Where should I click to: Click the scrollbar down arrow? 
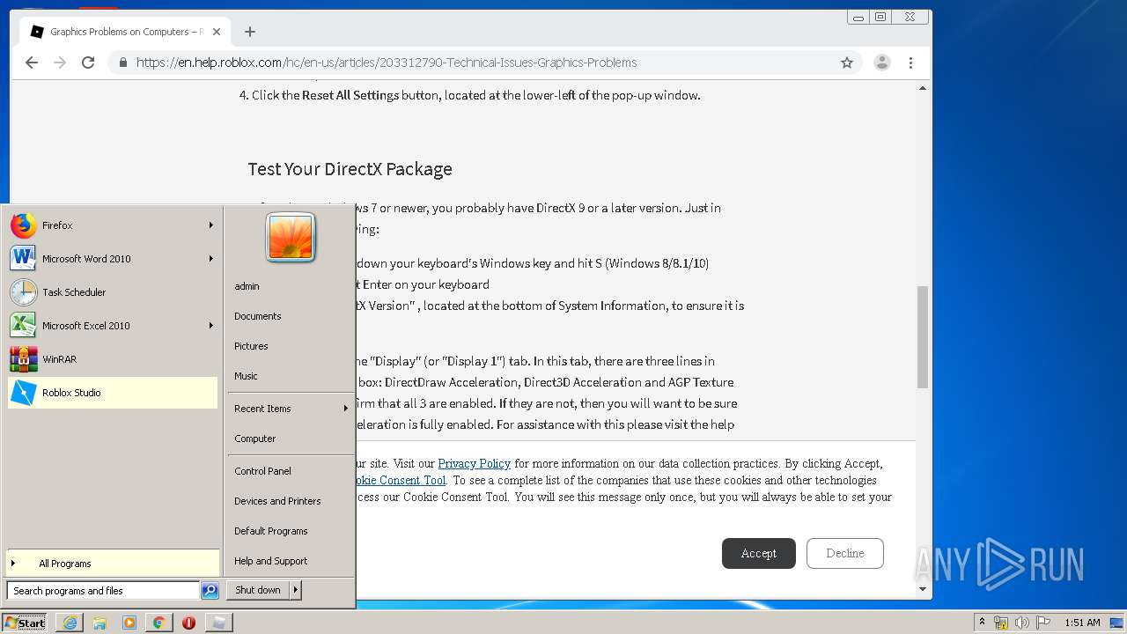923,588
